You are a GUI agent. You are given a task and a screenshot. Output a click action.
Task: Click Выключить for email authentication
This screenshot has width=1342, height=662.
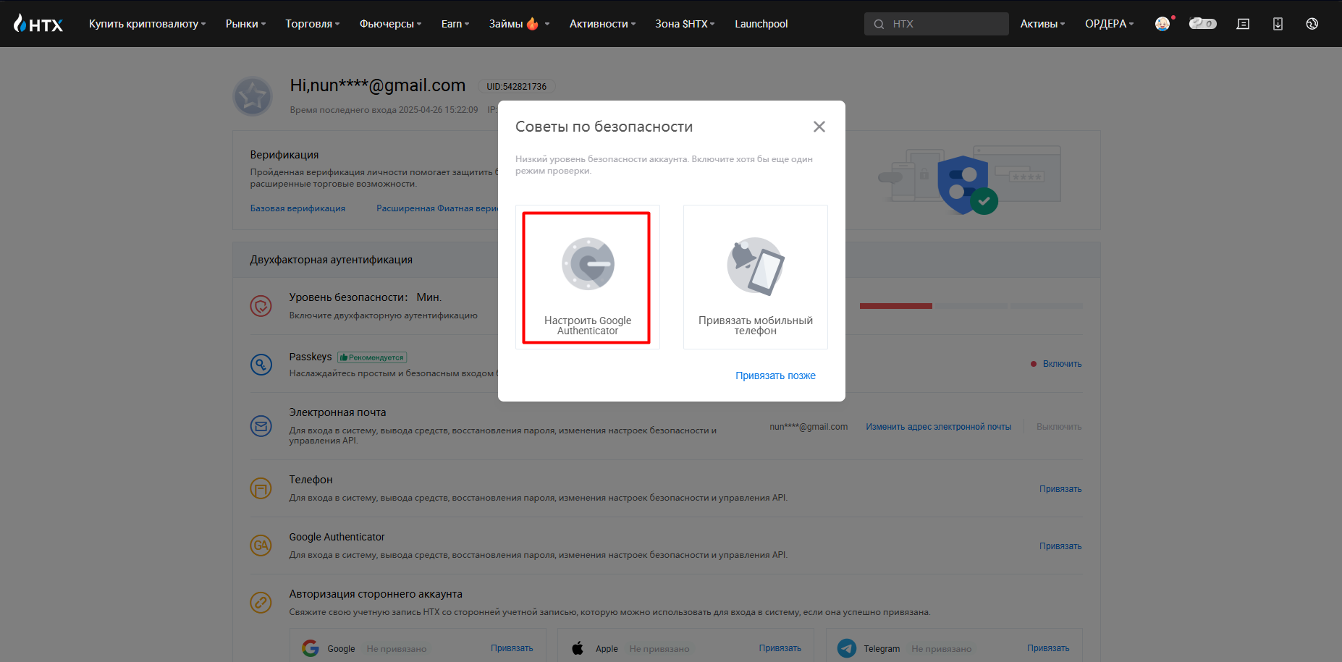coord(1058,427)
